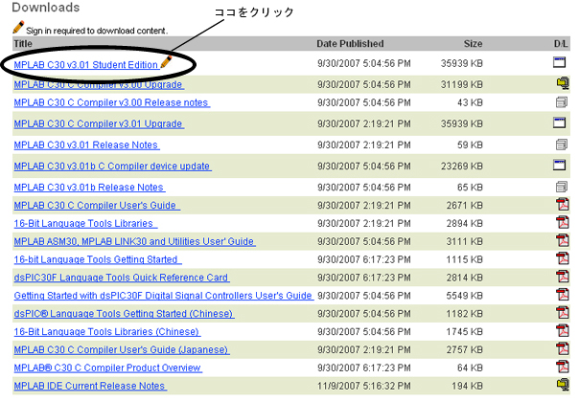This screenshot has width=579, height=401.
Task: Click document icon for v3.00 Release notes
Action: coord(562,102)
